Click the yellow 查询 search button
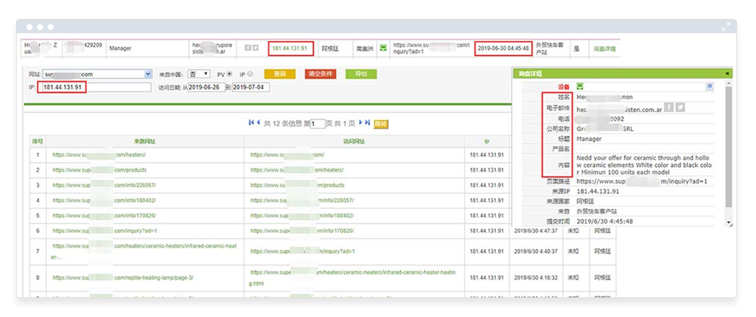756x317 pixels. click(280, 74)
